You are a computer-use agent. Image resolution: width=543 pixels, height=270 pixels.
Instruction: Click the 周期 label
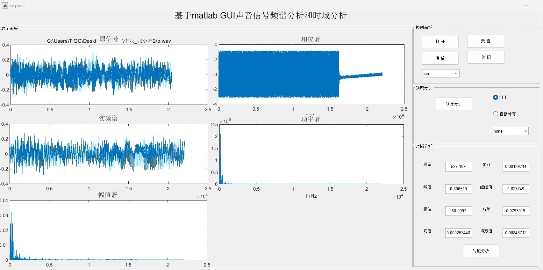[x=486, y=165]
